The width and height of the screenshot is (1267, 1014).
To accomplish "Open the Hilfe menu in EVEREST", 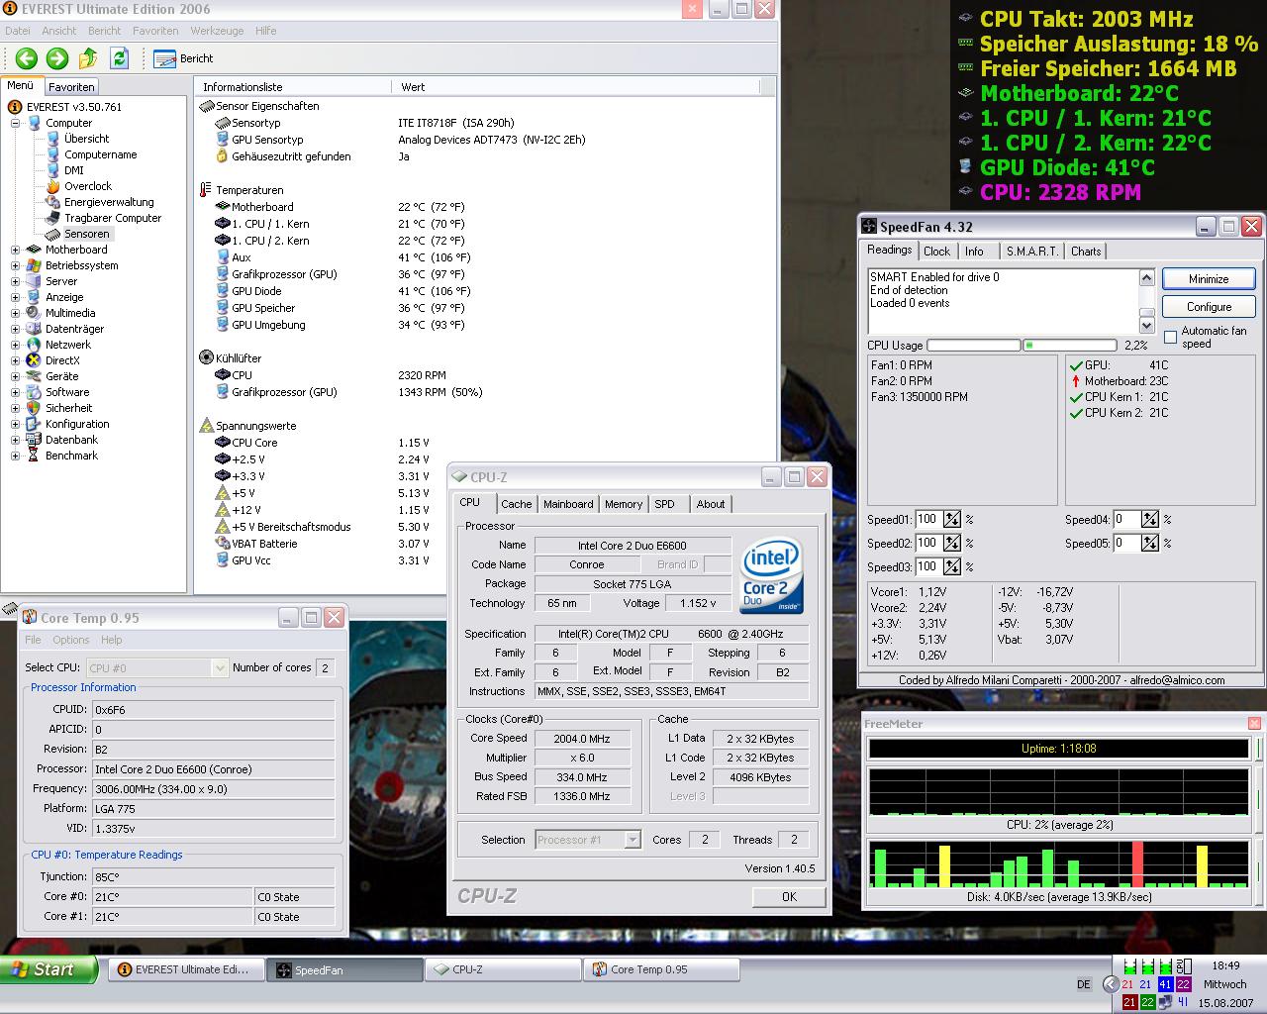I will point(265,31).
